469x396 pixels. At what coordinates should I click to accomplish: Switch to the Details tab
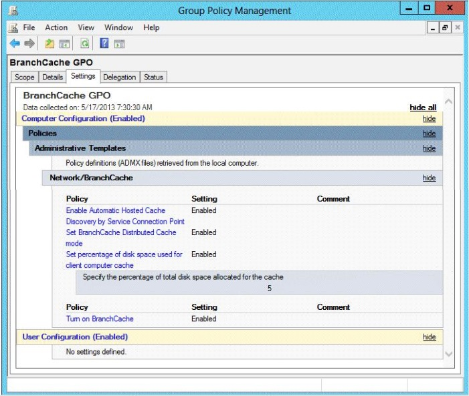[x=53, y=77]
